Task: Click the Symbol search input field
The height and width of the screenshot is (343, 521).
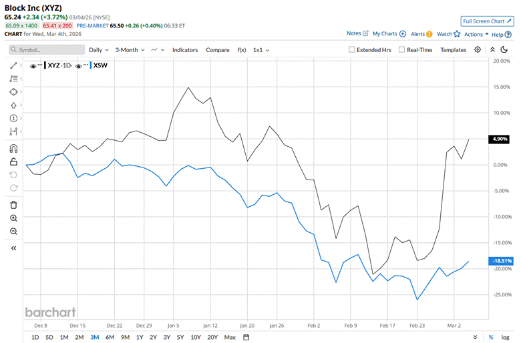Action: click(x=47, y=49)
